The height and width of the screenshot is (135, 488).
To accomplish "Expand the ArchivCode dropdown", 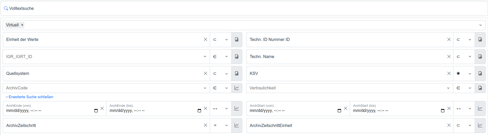I will click(205, 88).
